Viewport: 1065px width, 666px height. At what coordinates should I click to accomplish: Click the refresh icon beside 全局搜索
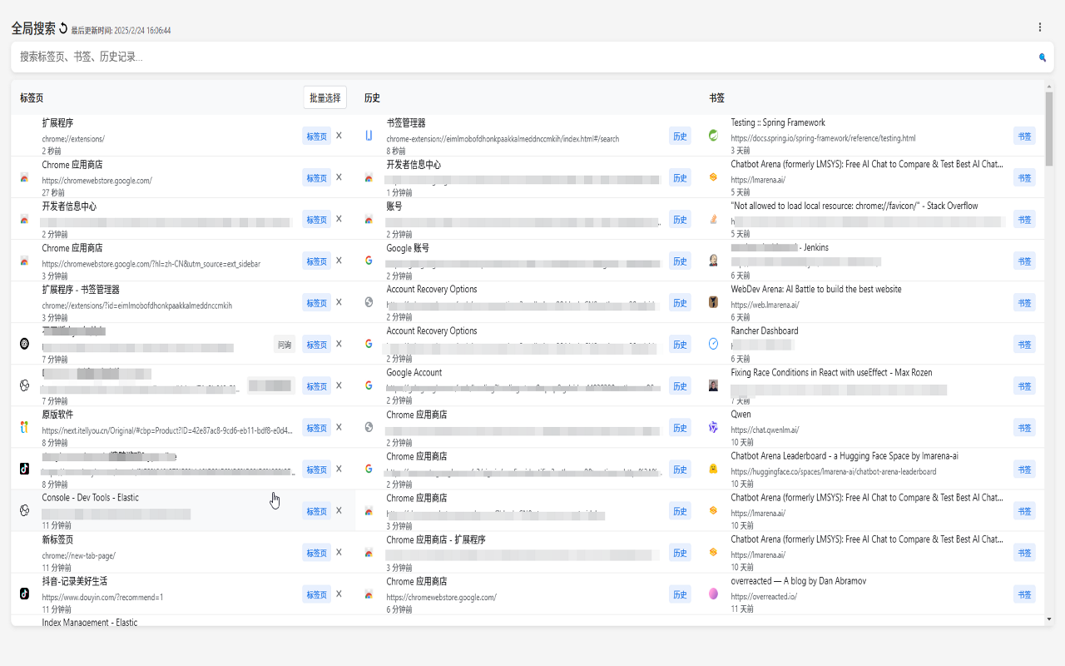pos(63,28)
